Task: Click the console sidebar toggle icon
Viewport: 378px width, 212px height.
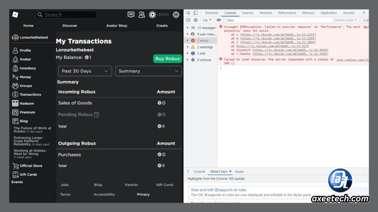Action: coord(188,20)
